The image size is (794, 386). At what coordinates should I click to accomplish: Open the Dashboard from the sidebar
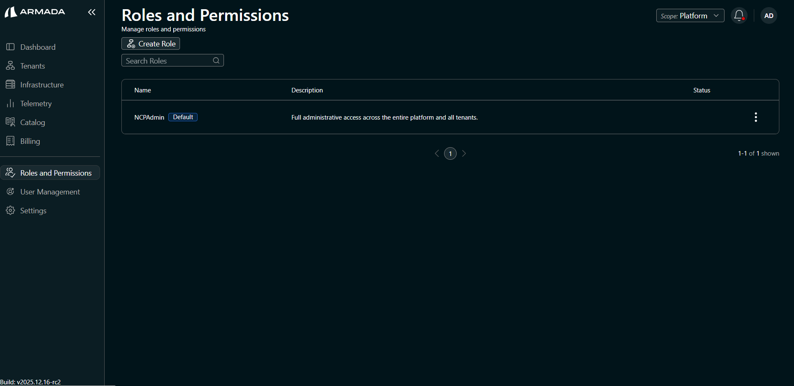[x=38, y=47]
